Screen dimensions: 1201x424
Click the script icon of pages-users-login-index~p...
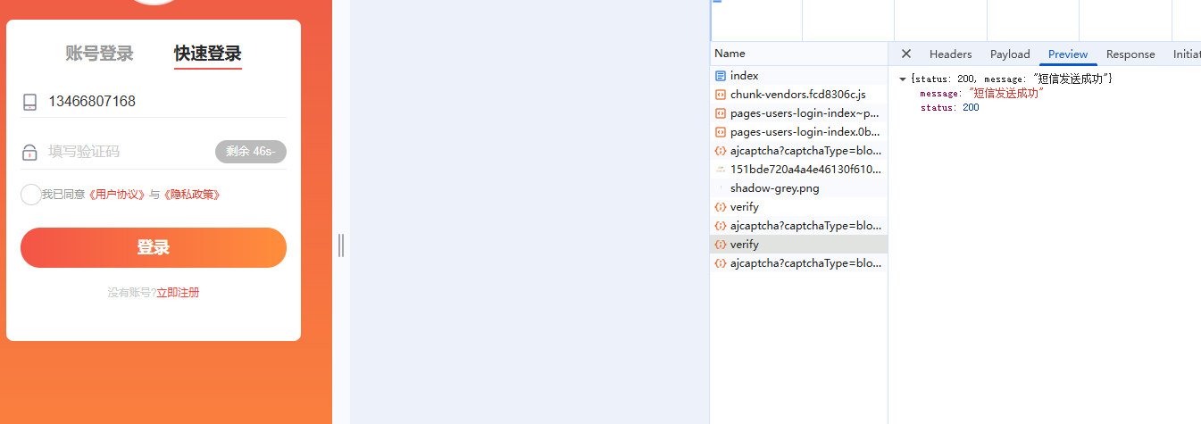(x=721, y=113)
